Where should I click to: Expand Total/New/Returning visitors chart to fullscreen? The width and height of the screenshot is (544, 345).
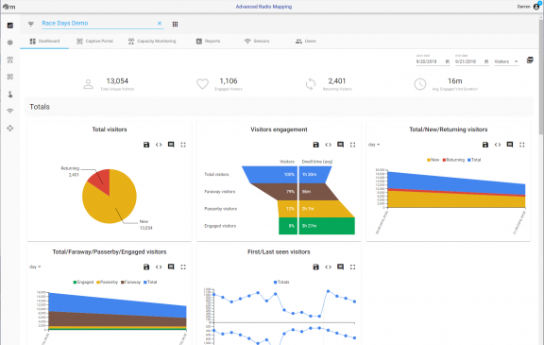[x=521, y=145]
